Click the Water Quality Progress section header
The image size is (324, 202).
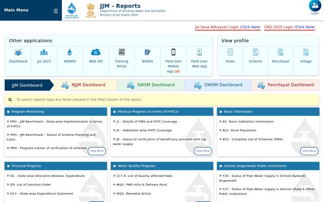coord(162,166)
